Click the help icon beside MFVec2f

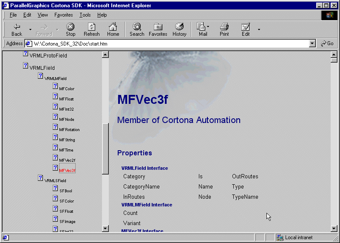pos(55,157)
